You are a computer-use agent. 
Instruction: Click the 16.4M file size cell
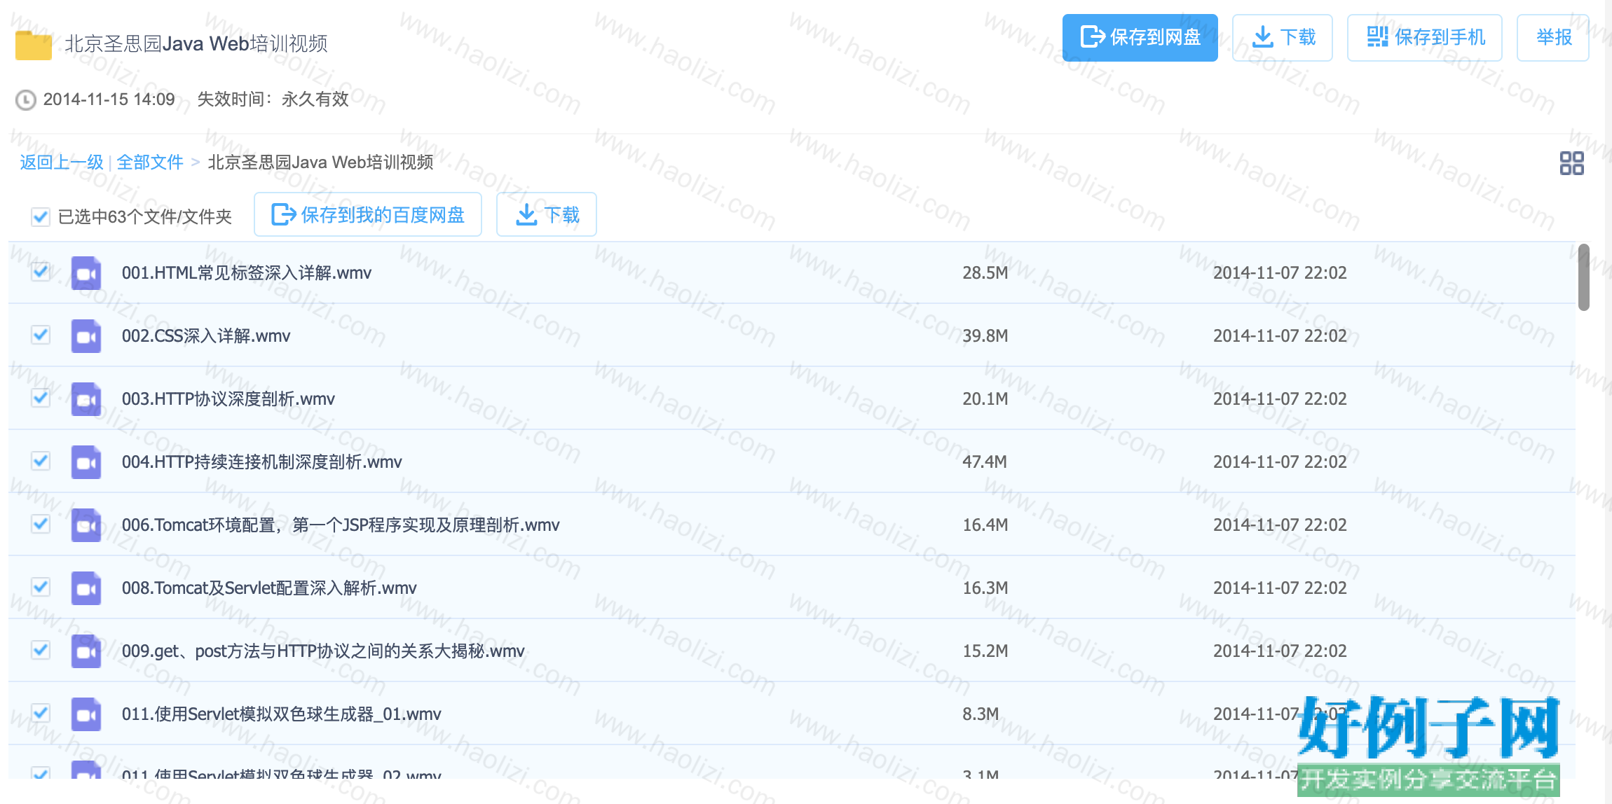tap(985, 525)
